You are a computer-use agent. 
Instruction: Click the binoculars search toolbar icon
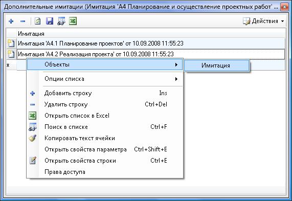click(61, 21)
